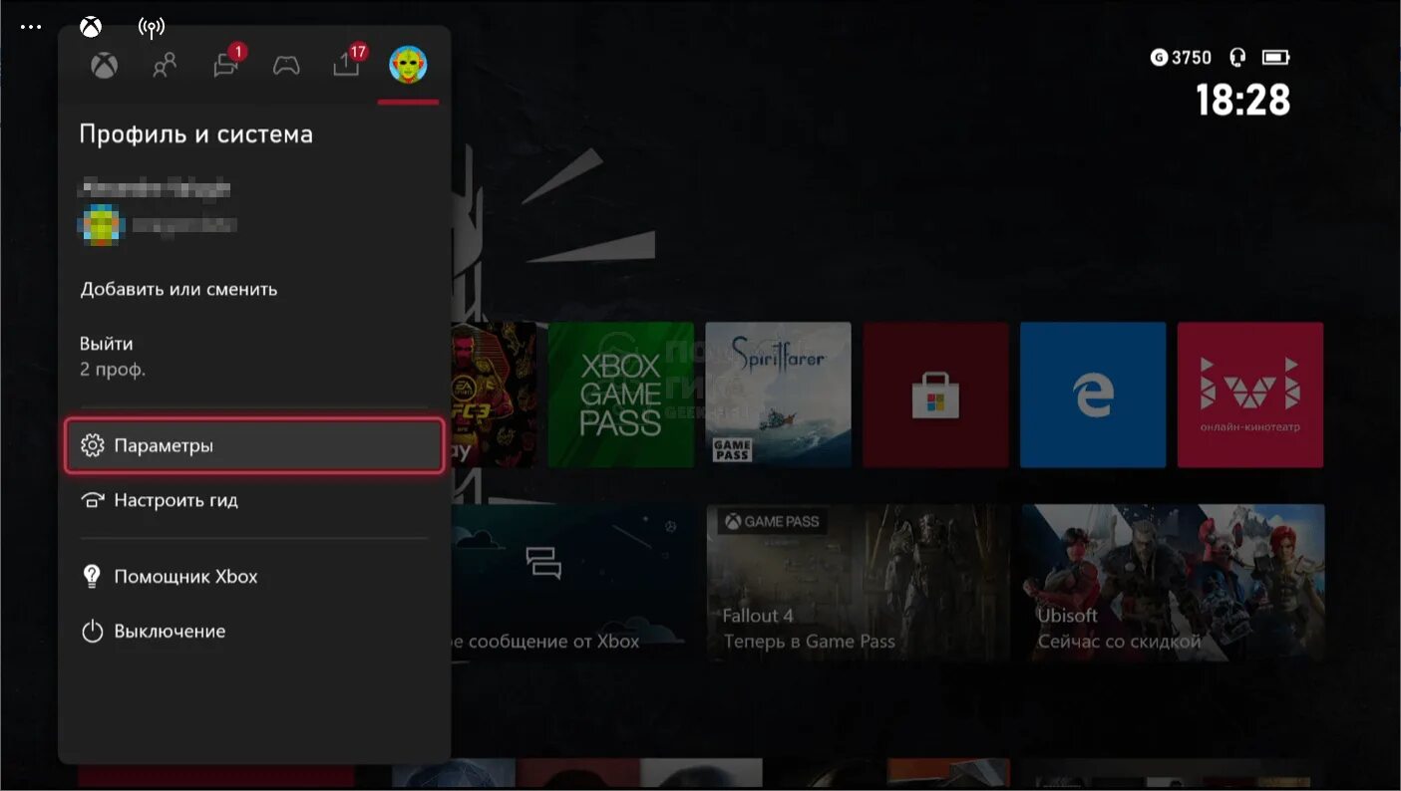Click the customize guide icon
1401x791 pixels.
(x=93, y=500)
